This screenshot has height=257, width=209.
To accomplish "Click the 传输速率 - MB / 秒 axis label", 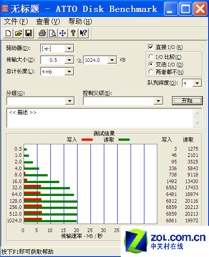I will pyautogui.click(x=82, y=236).
